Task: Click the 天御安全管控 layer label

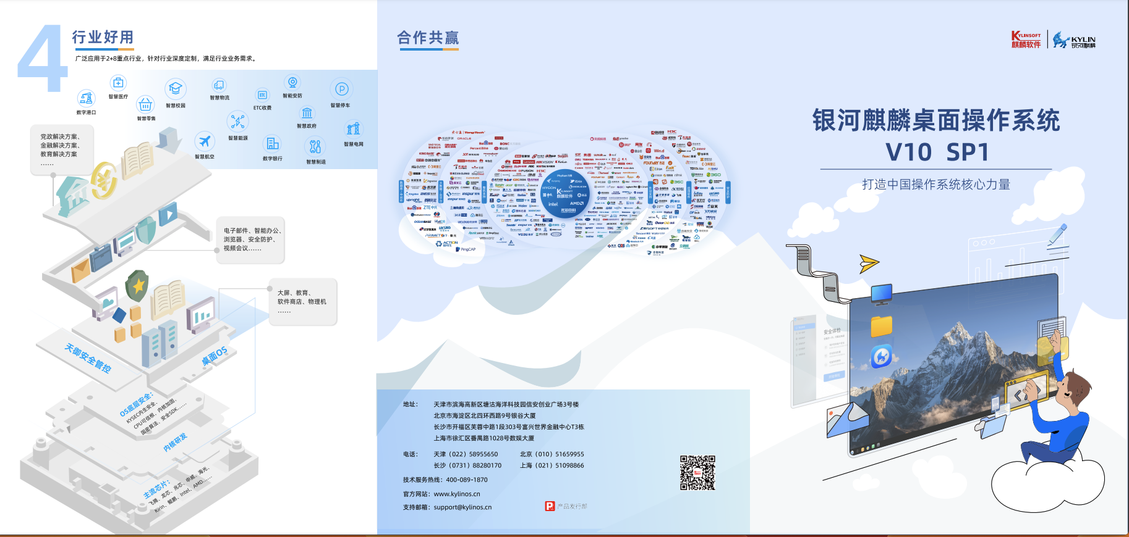Action: (x=88, y=358)
